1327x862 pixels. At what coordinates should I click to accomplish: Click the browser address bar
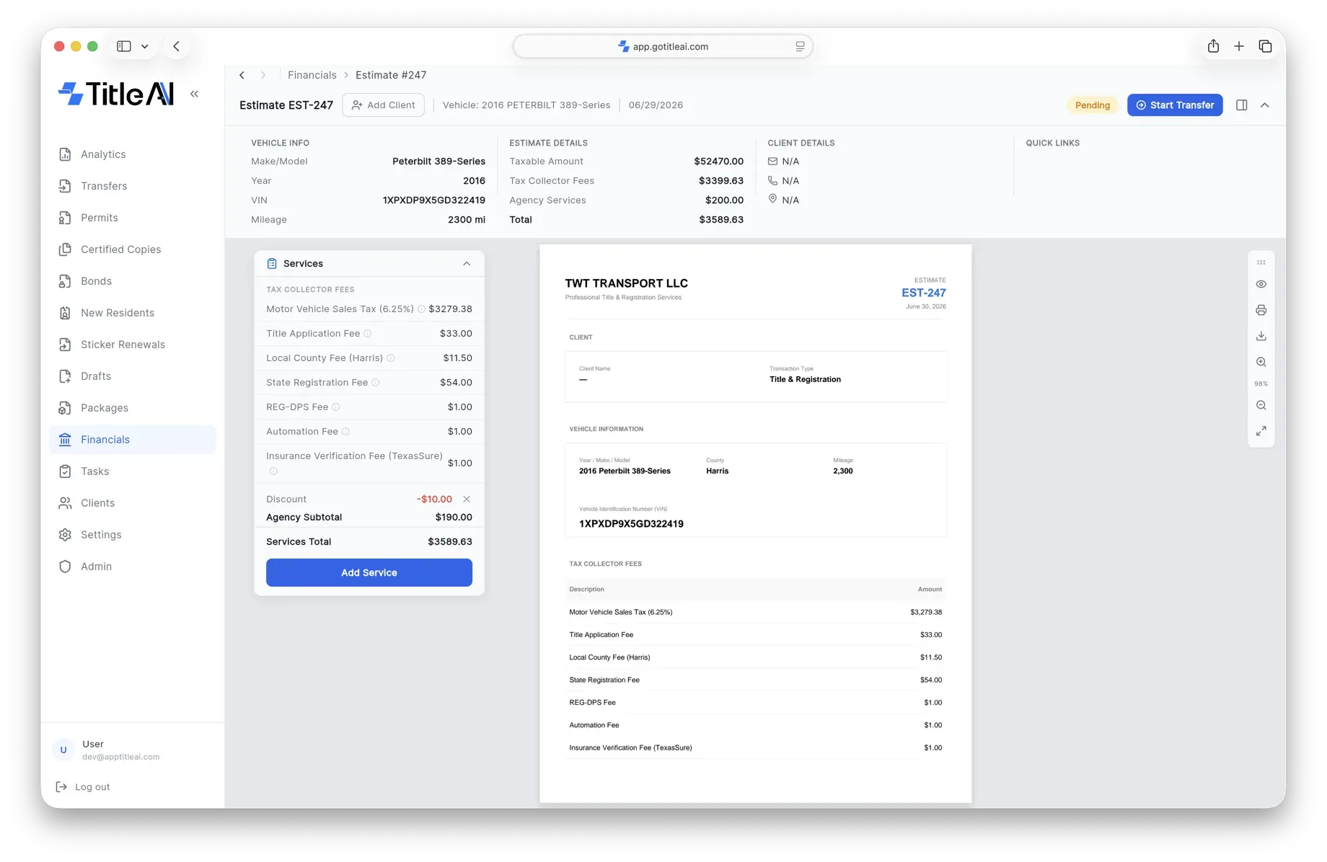(663, 46)
